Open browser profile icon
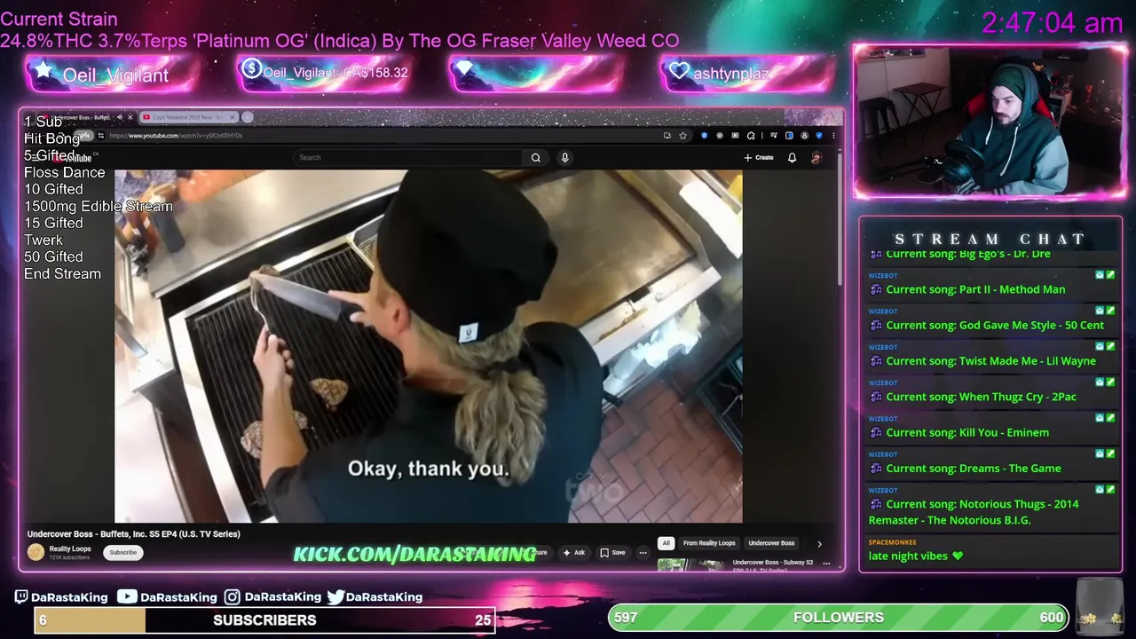1136x639 pixels. point(804,136)
